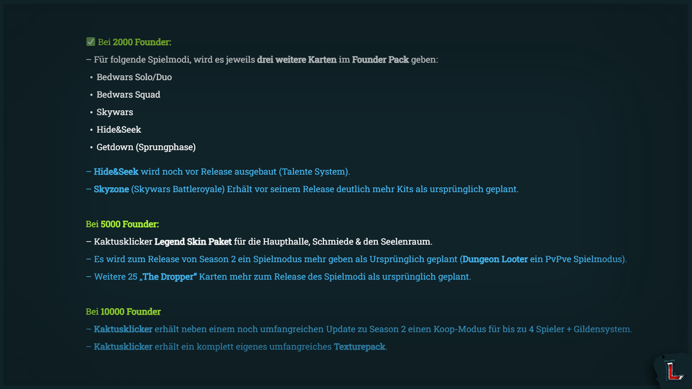Click Kaktusklicker in the Texturepack line

click(123, 347)
